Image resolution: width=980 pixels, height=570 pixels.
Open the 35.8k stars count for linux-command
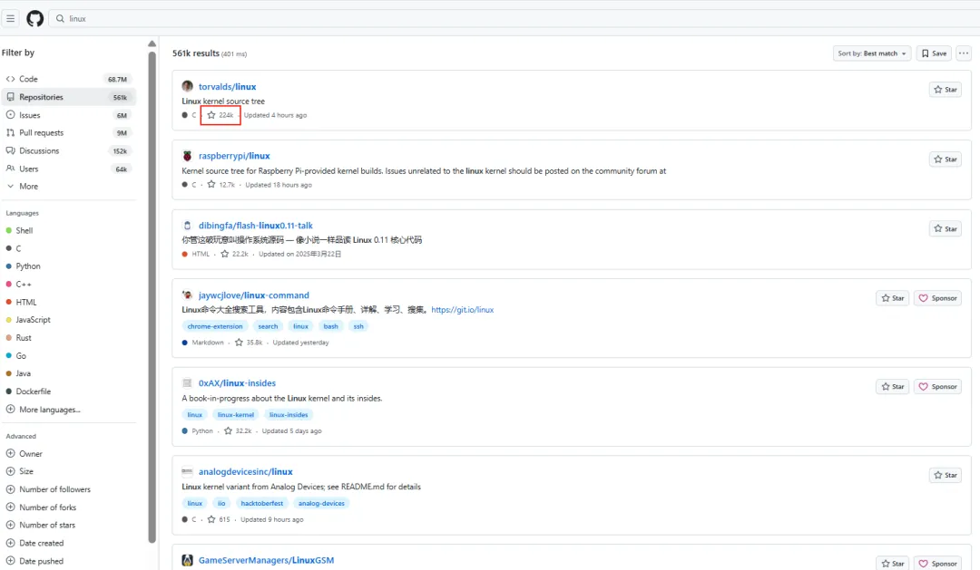[249, 343]
